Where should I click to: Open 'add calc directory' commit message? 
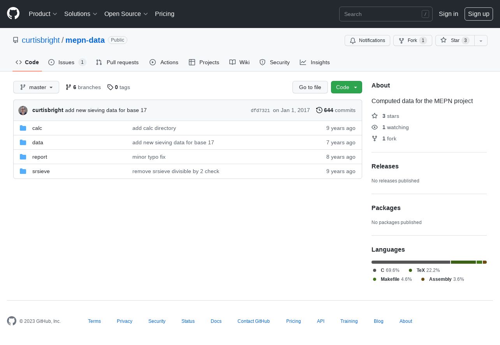coord(154,128)
